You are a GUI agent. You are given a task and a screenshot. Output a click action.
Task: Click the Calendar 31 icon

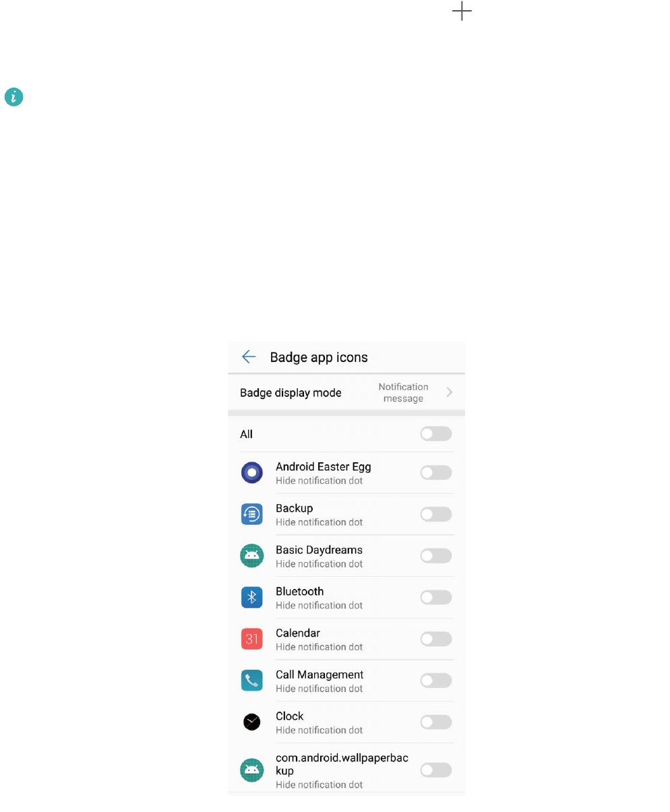[251, 639]
